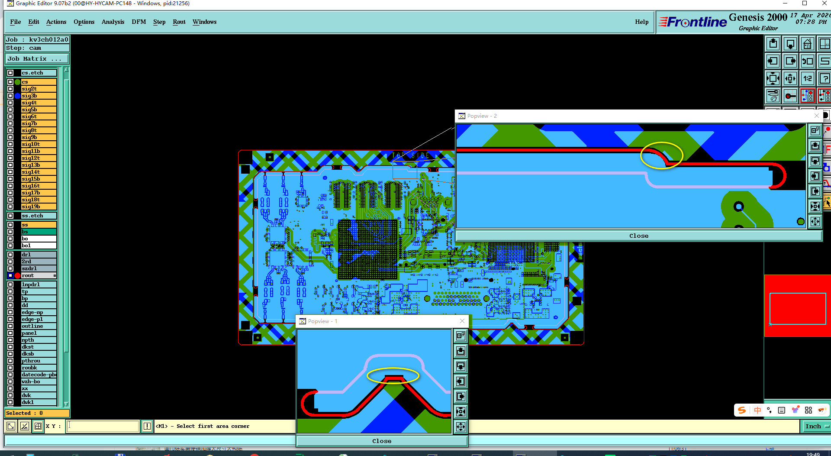Viewport: 831px width, 456px height.
Task: Click Popview 1 copy-view top icon
Action: [x=461, y=336]
